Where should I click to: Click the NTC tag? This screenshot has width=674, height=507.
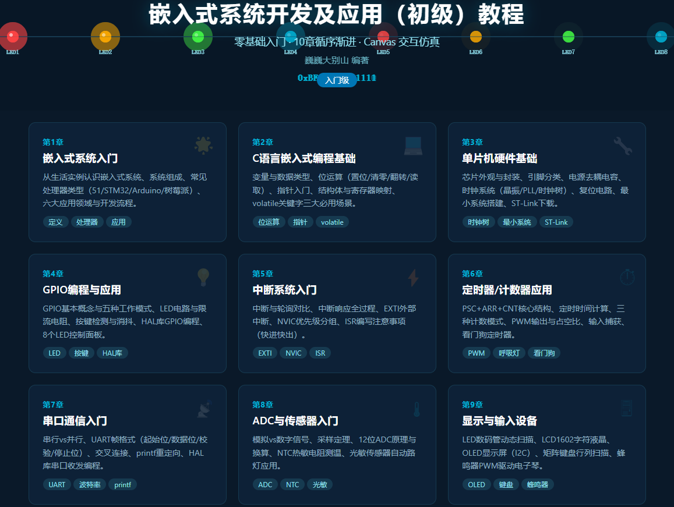coord(292,485)
